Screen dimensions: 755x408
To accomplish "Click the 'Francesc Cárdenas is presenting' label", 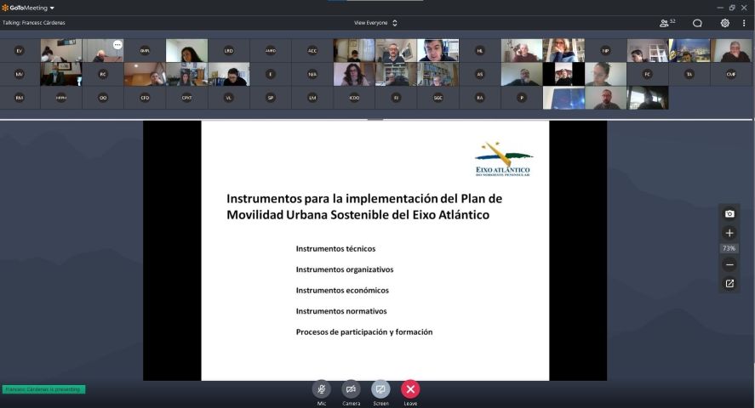I will tap(43, 389).
